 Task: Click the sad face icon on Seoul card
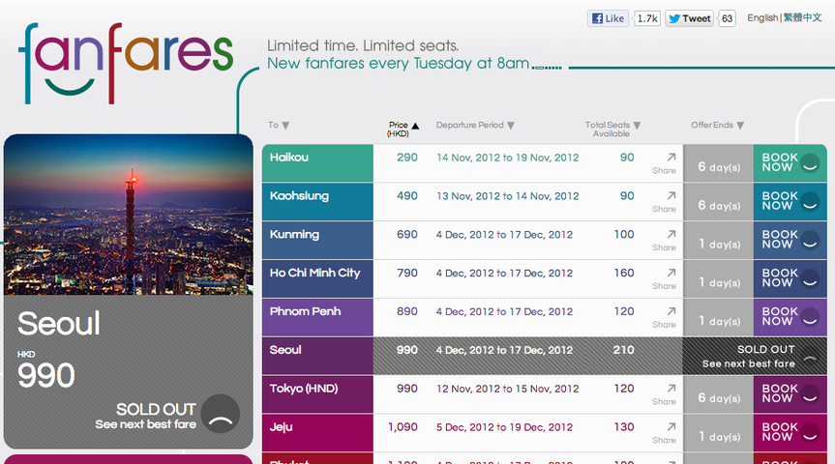(x=221, y=414)
